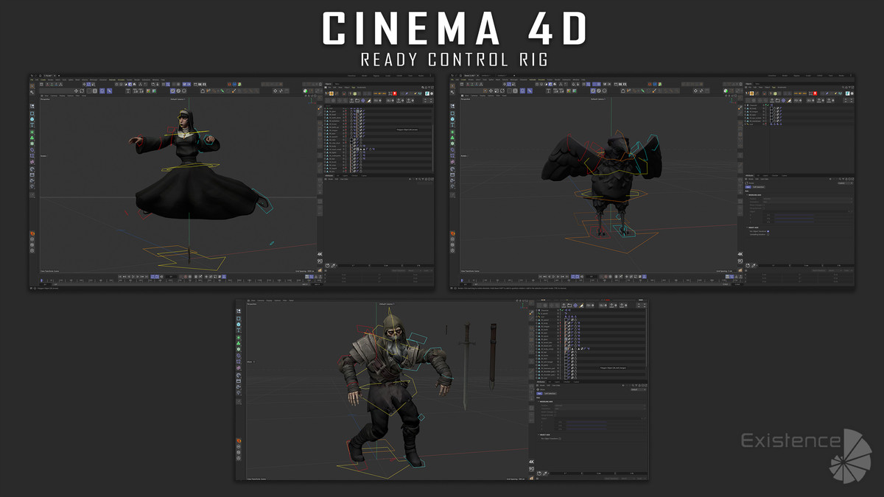Click 4K icon beside nun viewport
884x497 pixels.
pyautogui.click(x=320, y=254)
